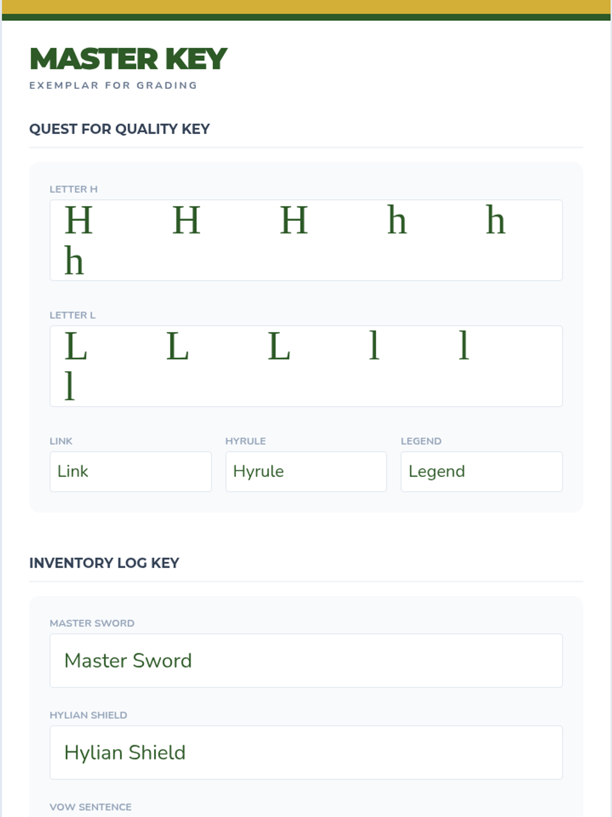Select the INVENTORY LOG KEY heading
Image resolution: width=612 pixels, height=817 pixels.
pyautogui.click(x=104, y=563)
